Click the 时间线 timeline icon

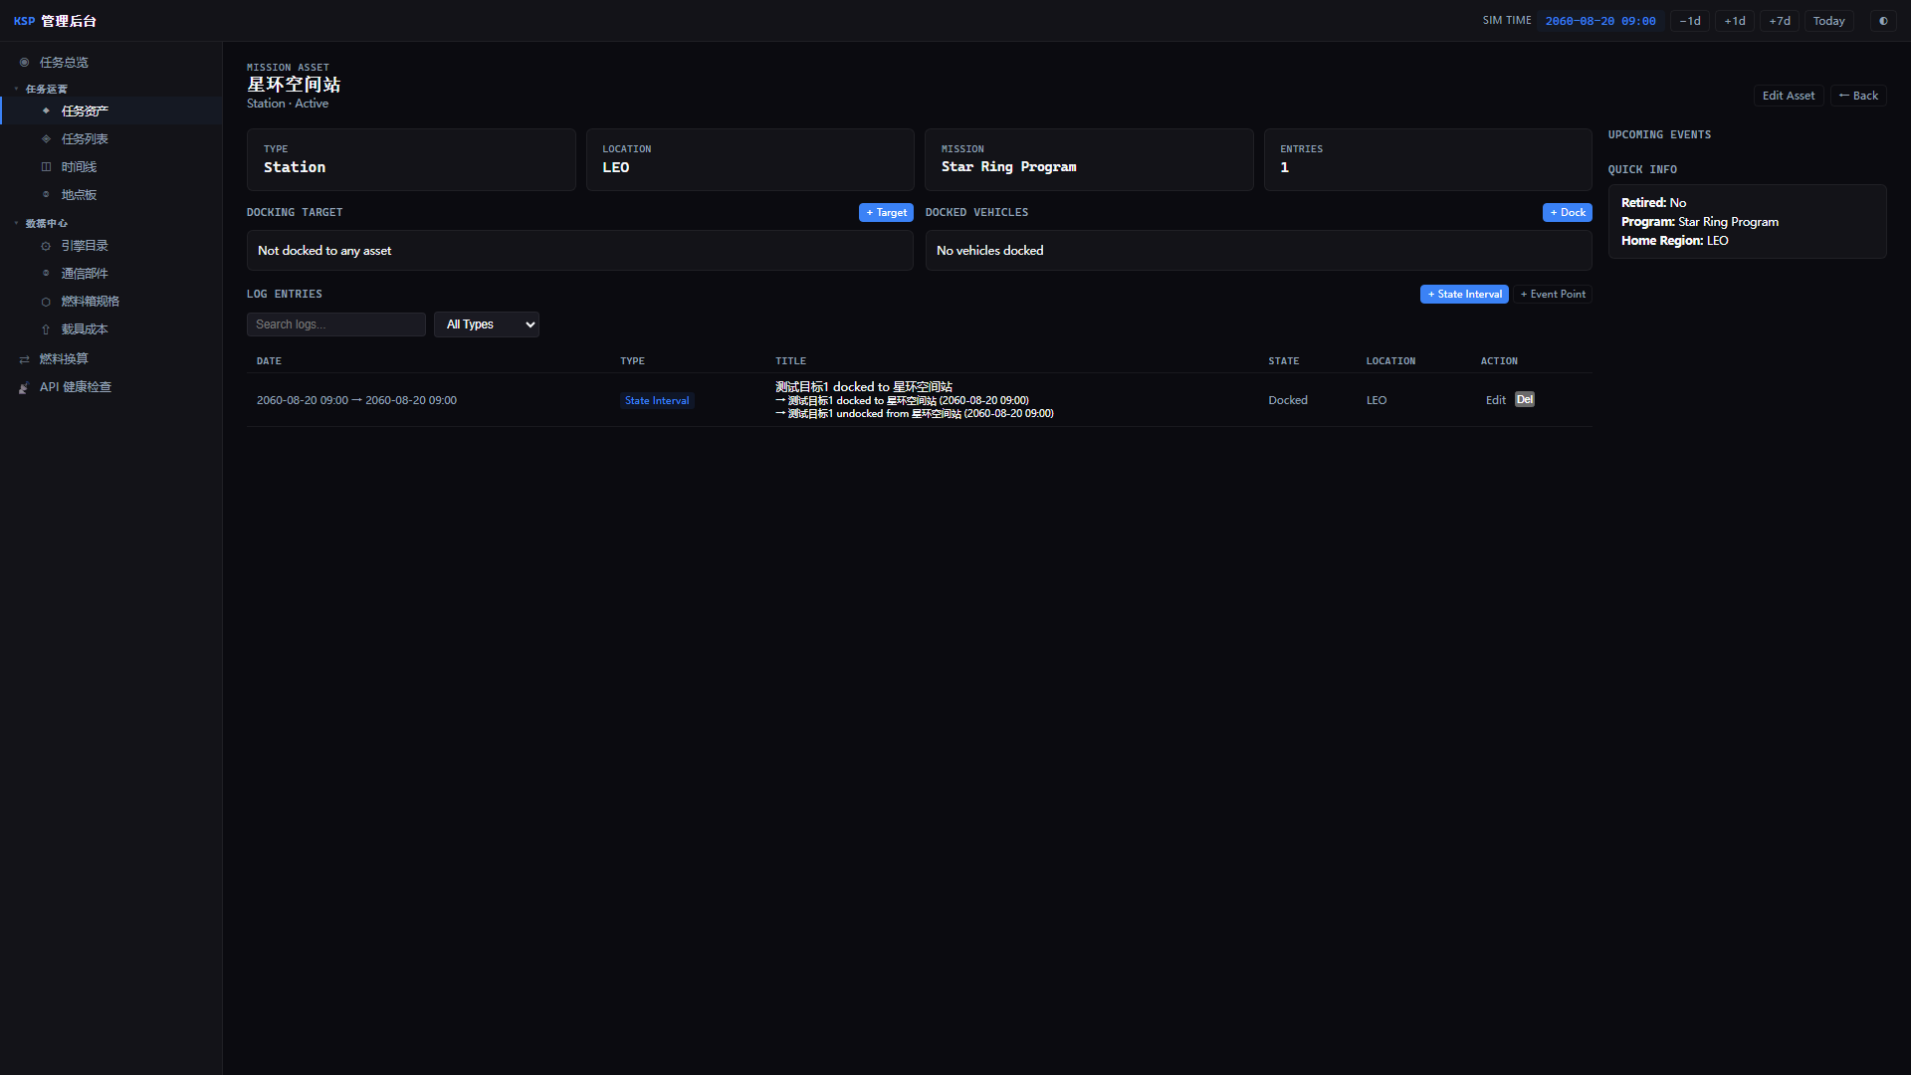46,166
